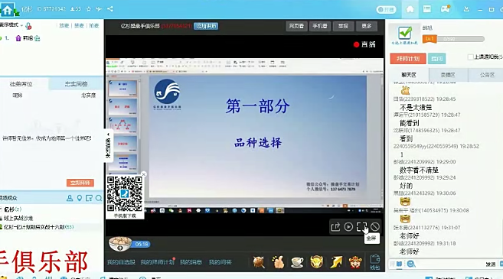Click the user icon in audience toolbar
503x279 pixels.
coord(70,198)
